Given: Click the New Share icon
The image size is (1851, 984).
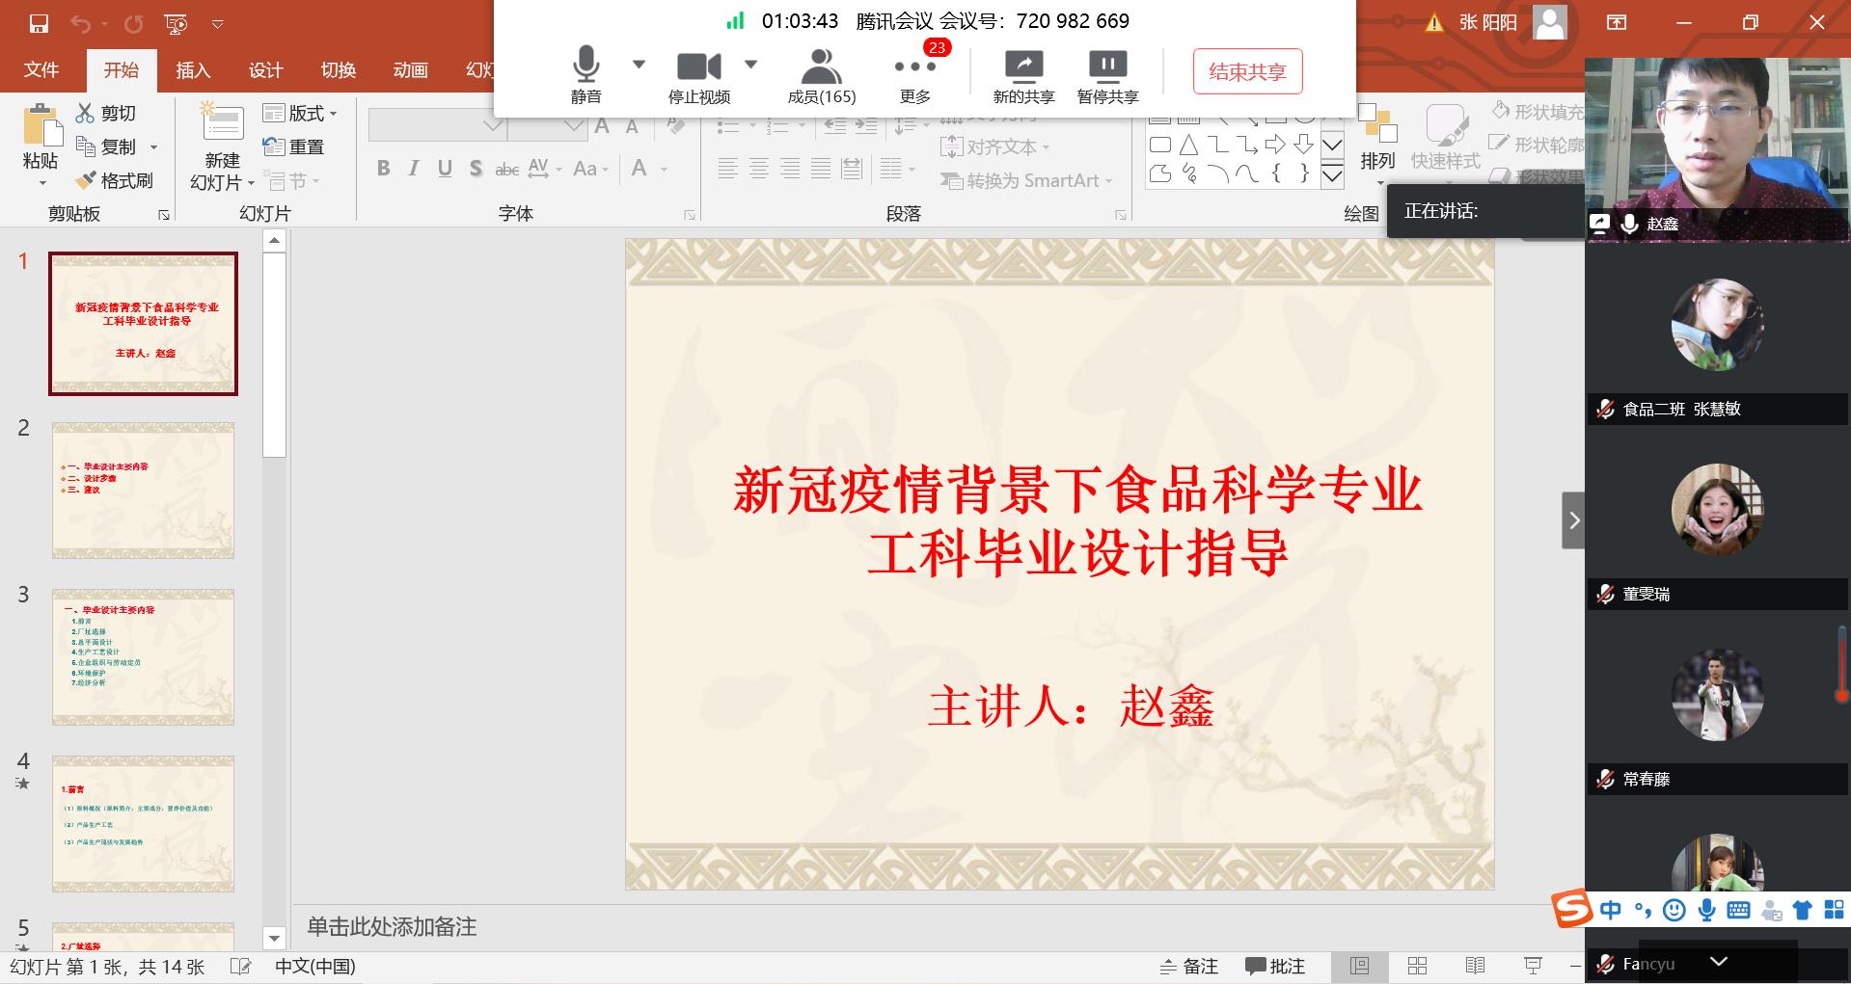Looking at the screenshot, I should point(1023,66).
